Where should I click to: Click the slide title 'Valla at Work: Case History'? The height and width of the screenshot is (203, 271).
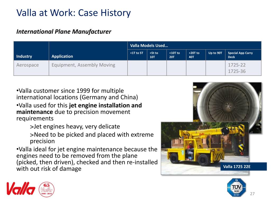(74, 13)
